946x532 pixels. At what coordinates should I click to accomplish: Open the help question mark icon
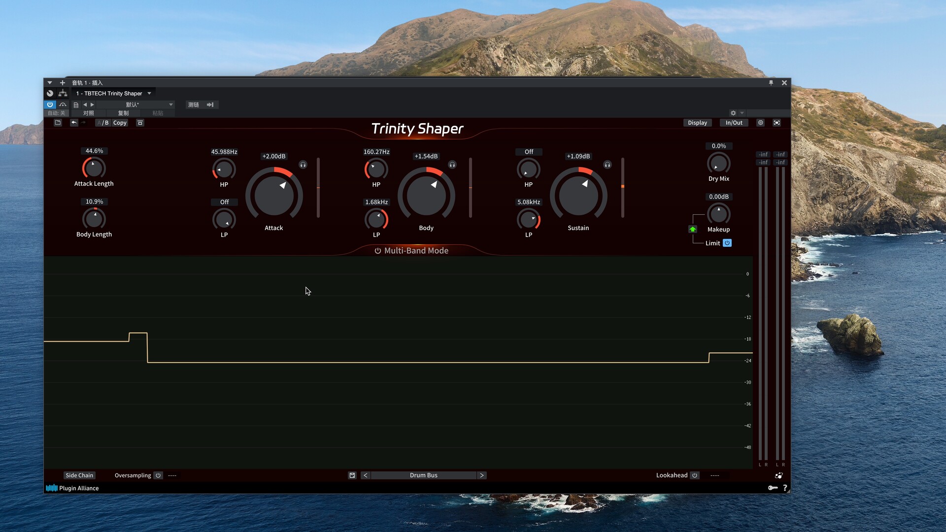785,488
